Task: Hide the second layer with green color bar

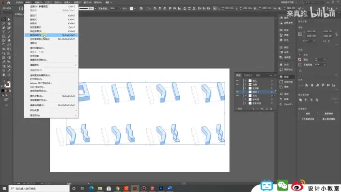Action: (237, 84)
